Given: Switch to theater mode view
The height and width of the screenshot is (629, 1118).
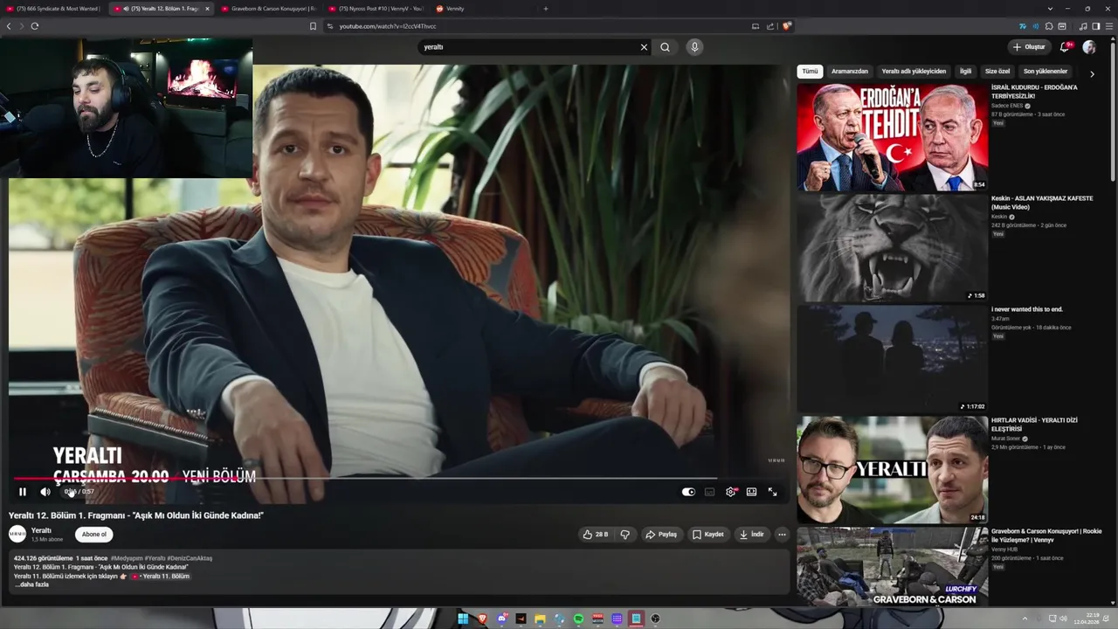Looking at the screenshot, I should tap(751, 492).
